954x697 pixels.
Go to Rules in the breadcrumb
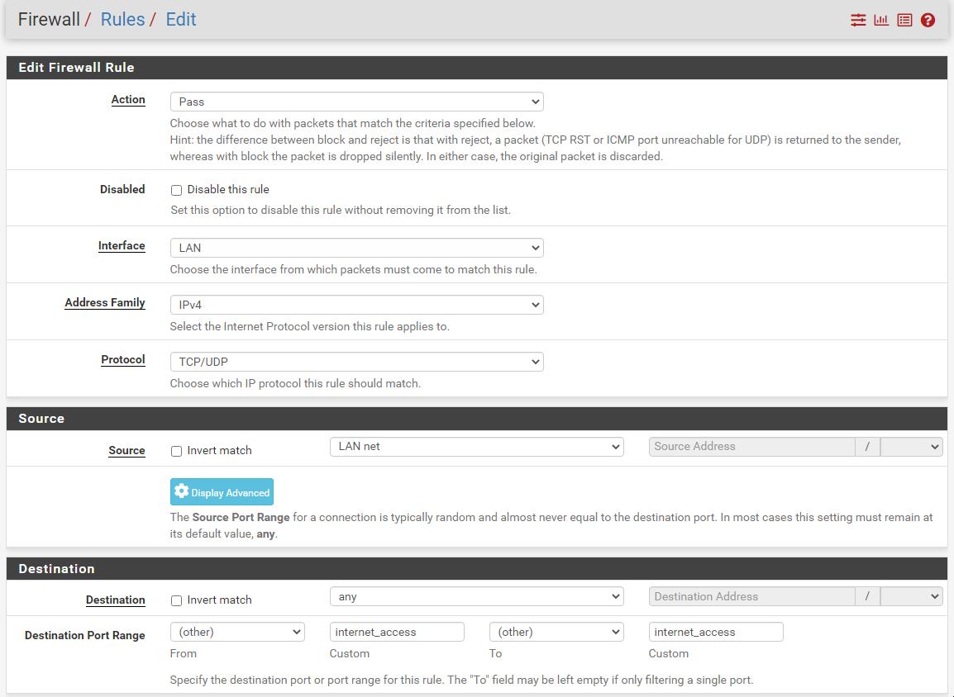[122, 20]
